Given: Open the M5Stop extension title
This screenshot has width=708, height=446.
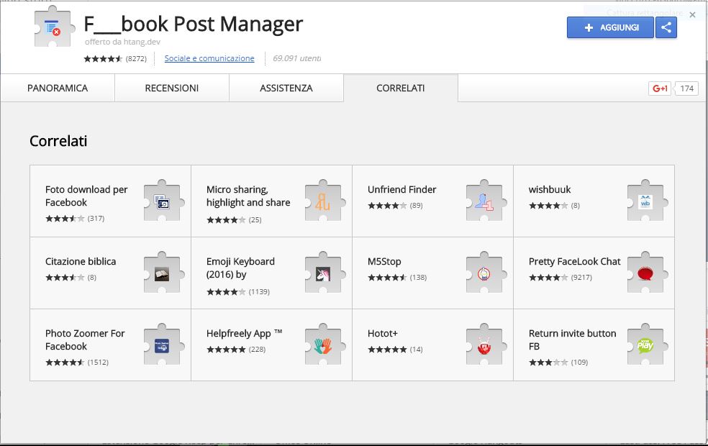Looking at the screenshot, I should (384, 261).
